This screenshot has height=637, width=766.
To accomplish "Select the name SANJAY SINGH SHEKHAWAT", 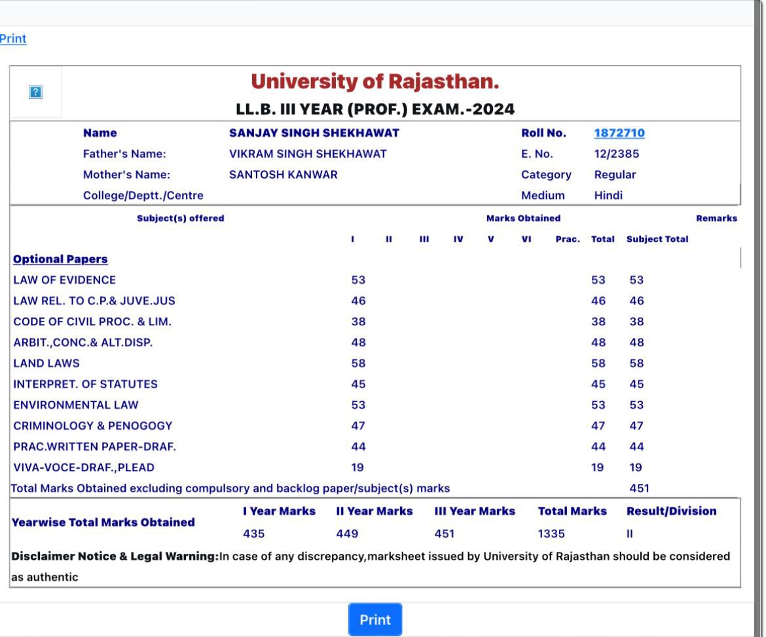I will [x=314, y=133].
